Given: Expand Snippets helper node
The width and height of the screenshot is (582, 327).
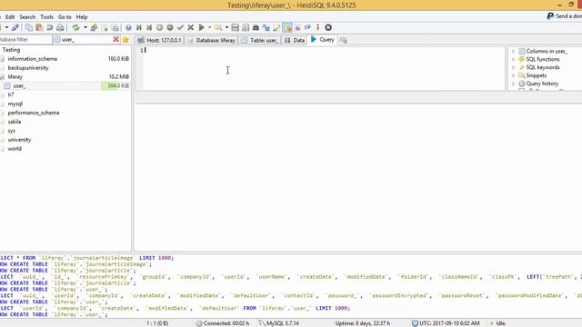Looking at the screenshot, I should 514,75.
